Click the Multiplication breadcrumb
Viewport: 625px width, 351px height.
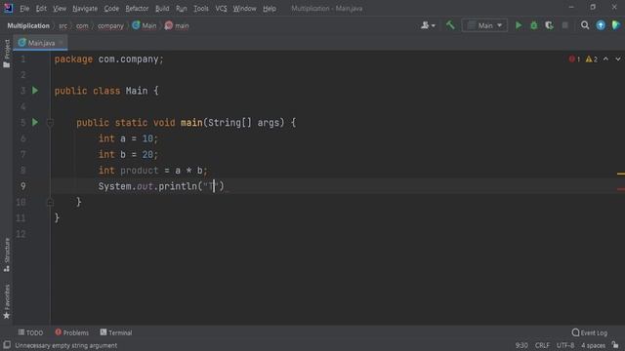[x=28, y=26]
